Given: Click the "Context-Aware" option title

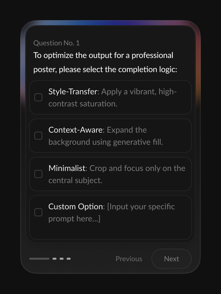Looking at the screenshot, I should (75, 130).
